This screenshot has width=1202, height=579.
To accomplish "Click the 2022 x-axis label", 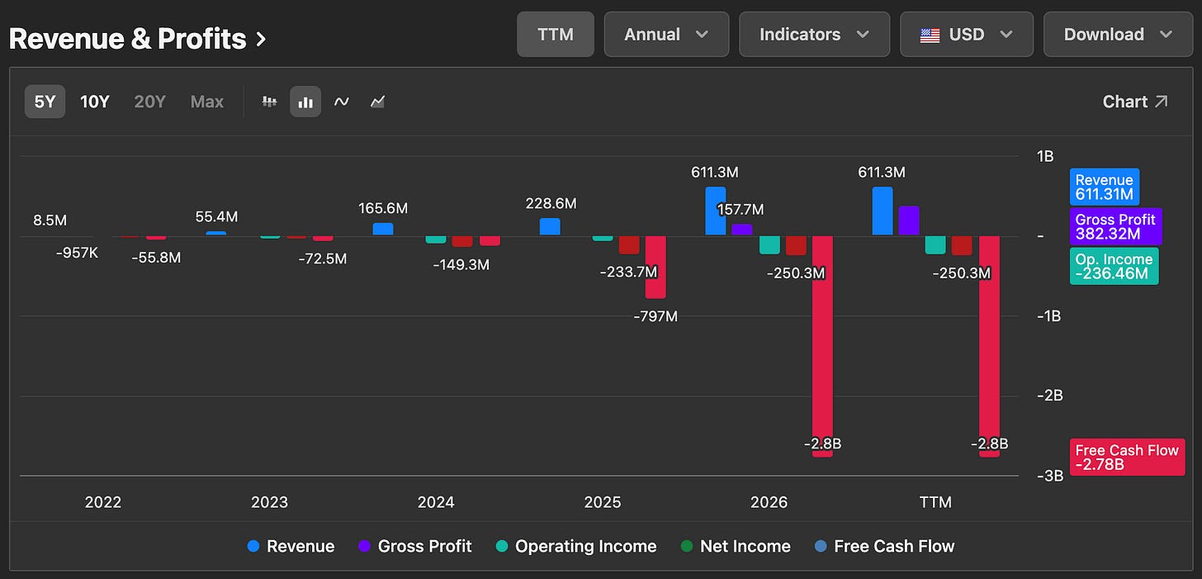I will click(103, 502).
